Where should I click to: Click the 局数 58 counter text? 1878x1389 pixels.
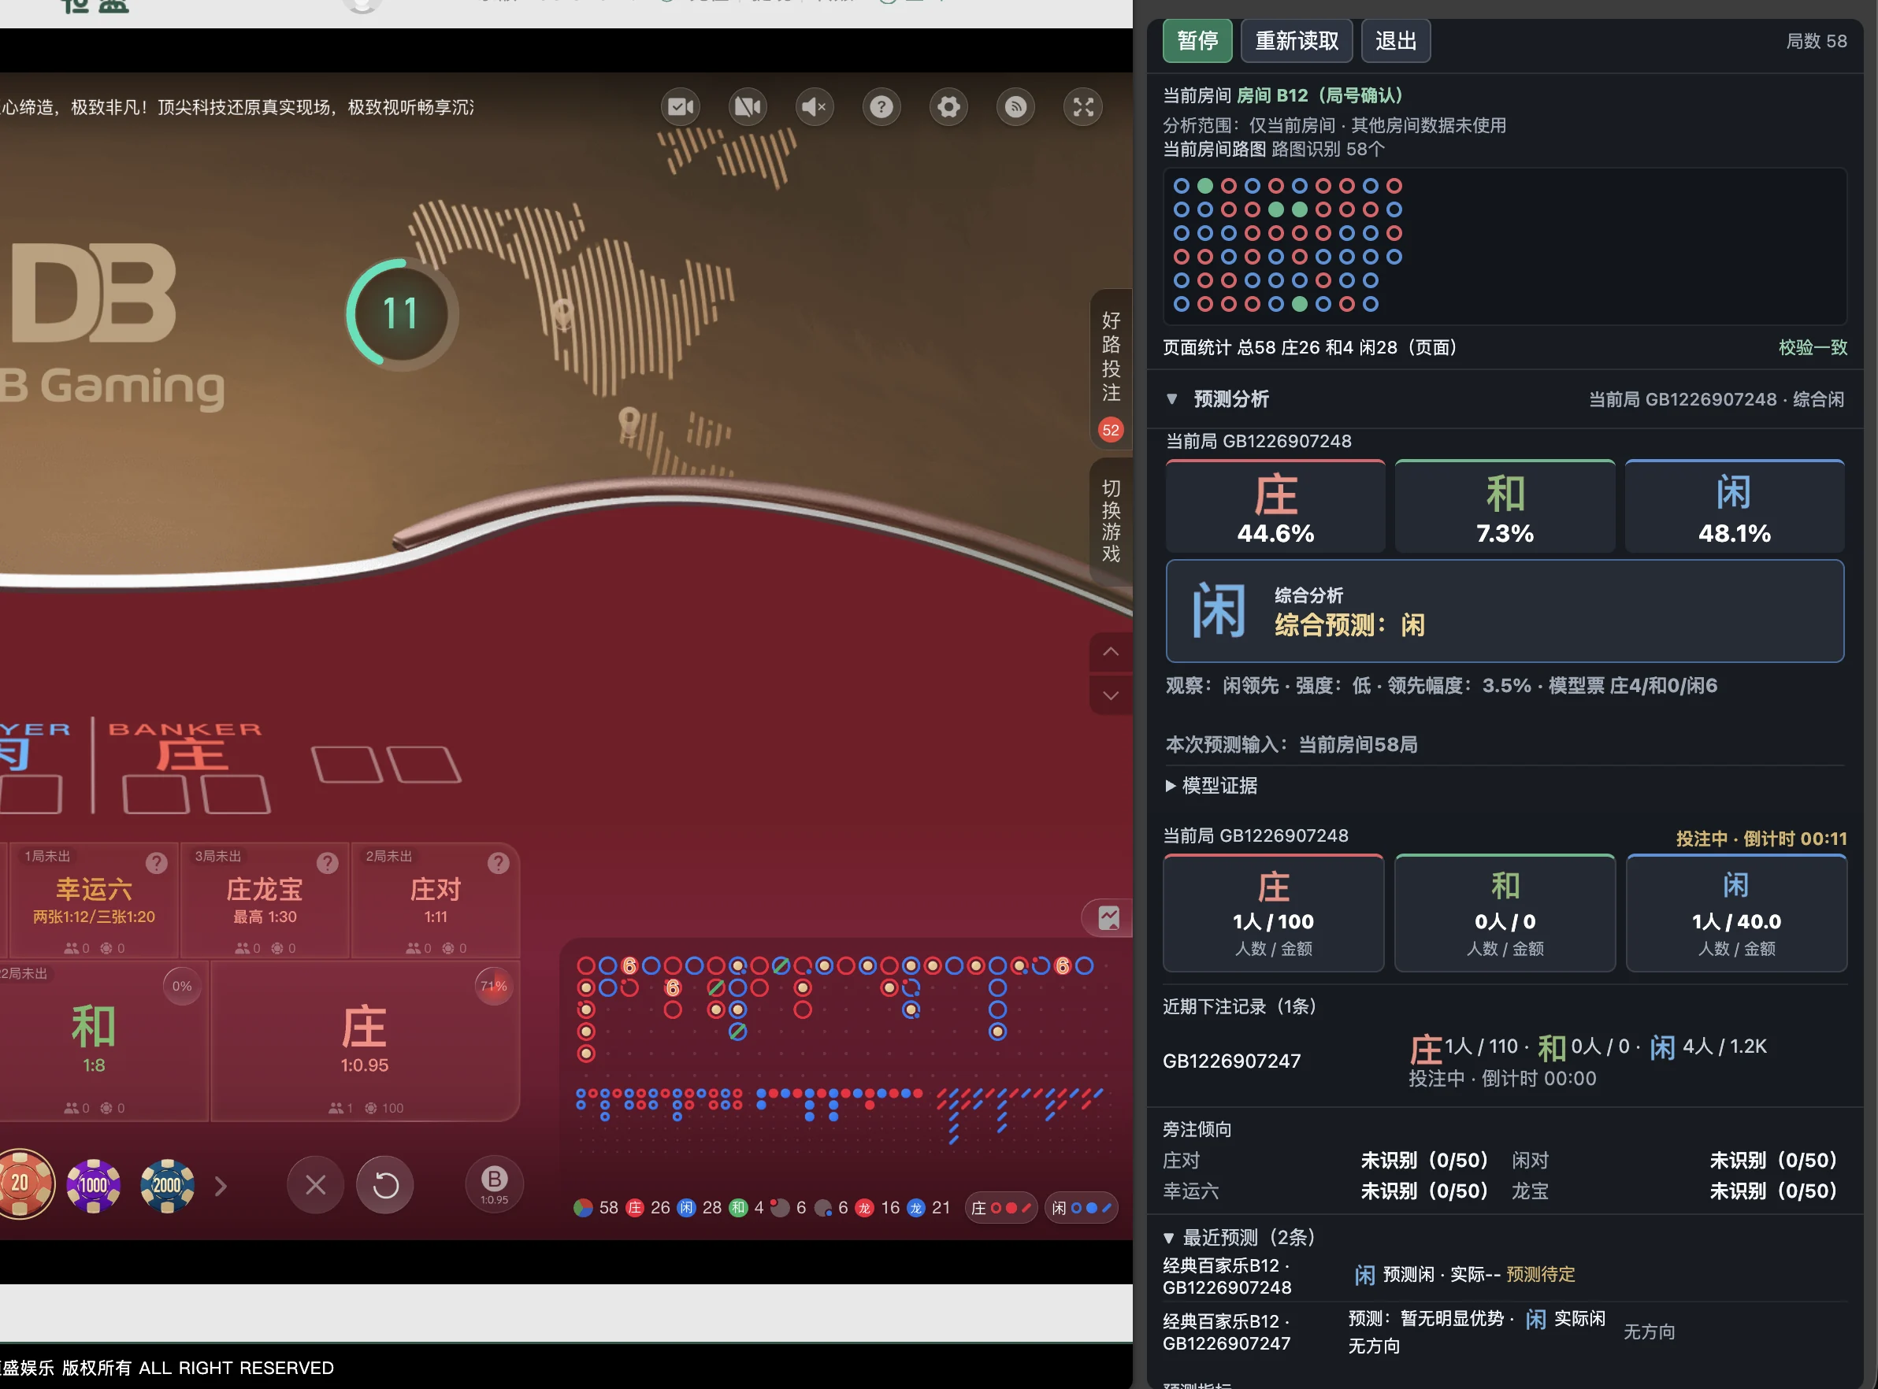(1817, 41)
